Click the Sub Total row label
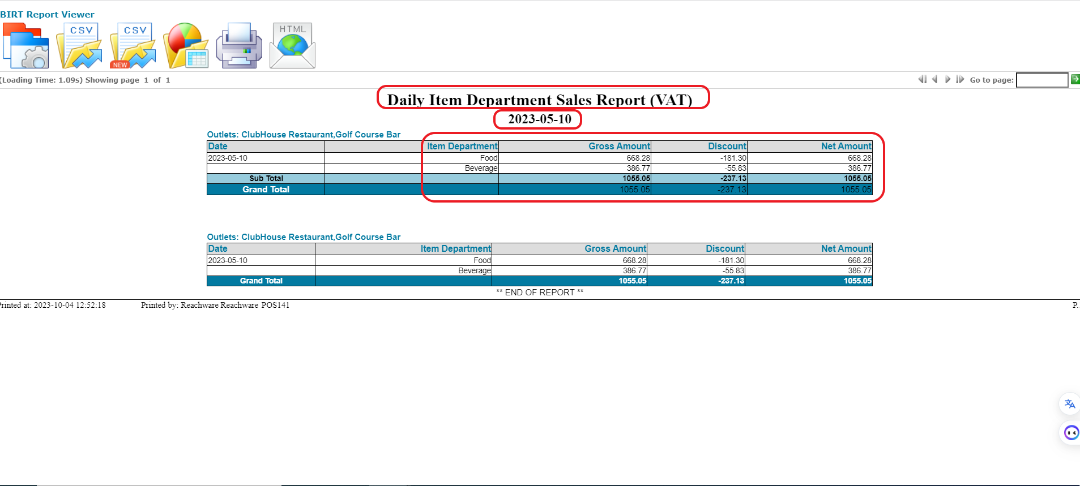1080x486 pixels. tap(266, 179)
